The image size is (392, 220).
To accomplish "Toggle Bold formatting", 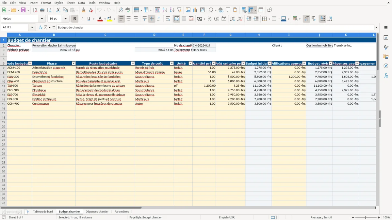I will 75,19.
